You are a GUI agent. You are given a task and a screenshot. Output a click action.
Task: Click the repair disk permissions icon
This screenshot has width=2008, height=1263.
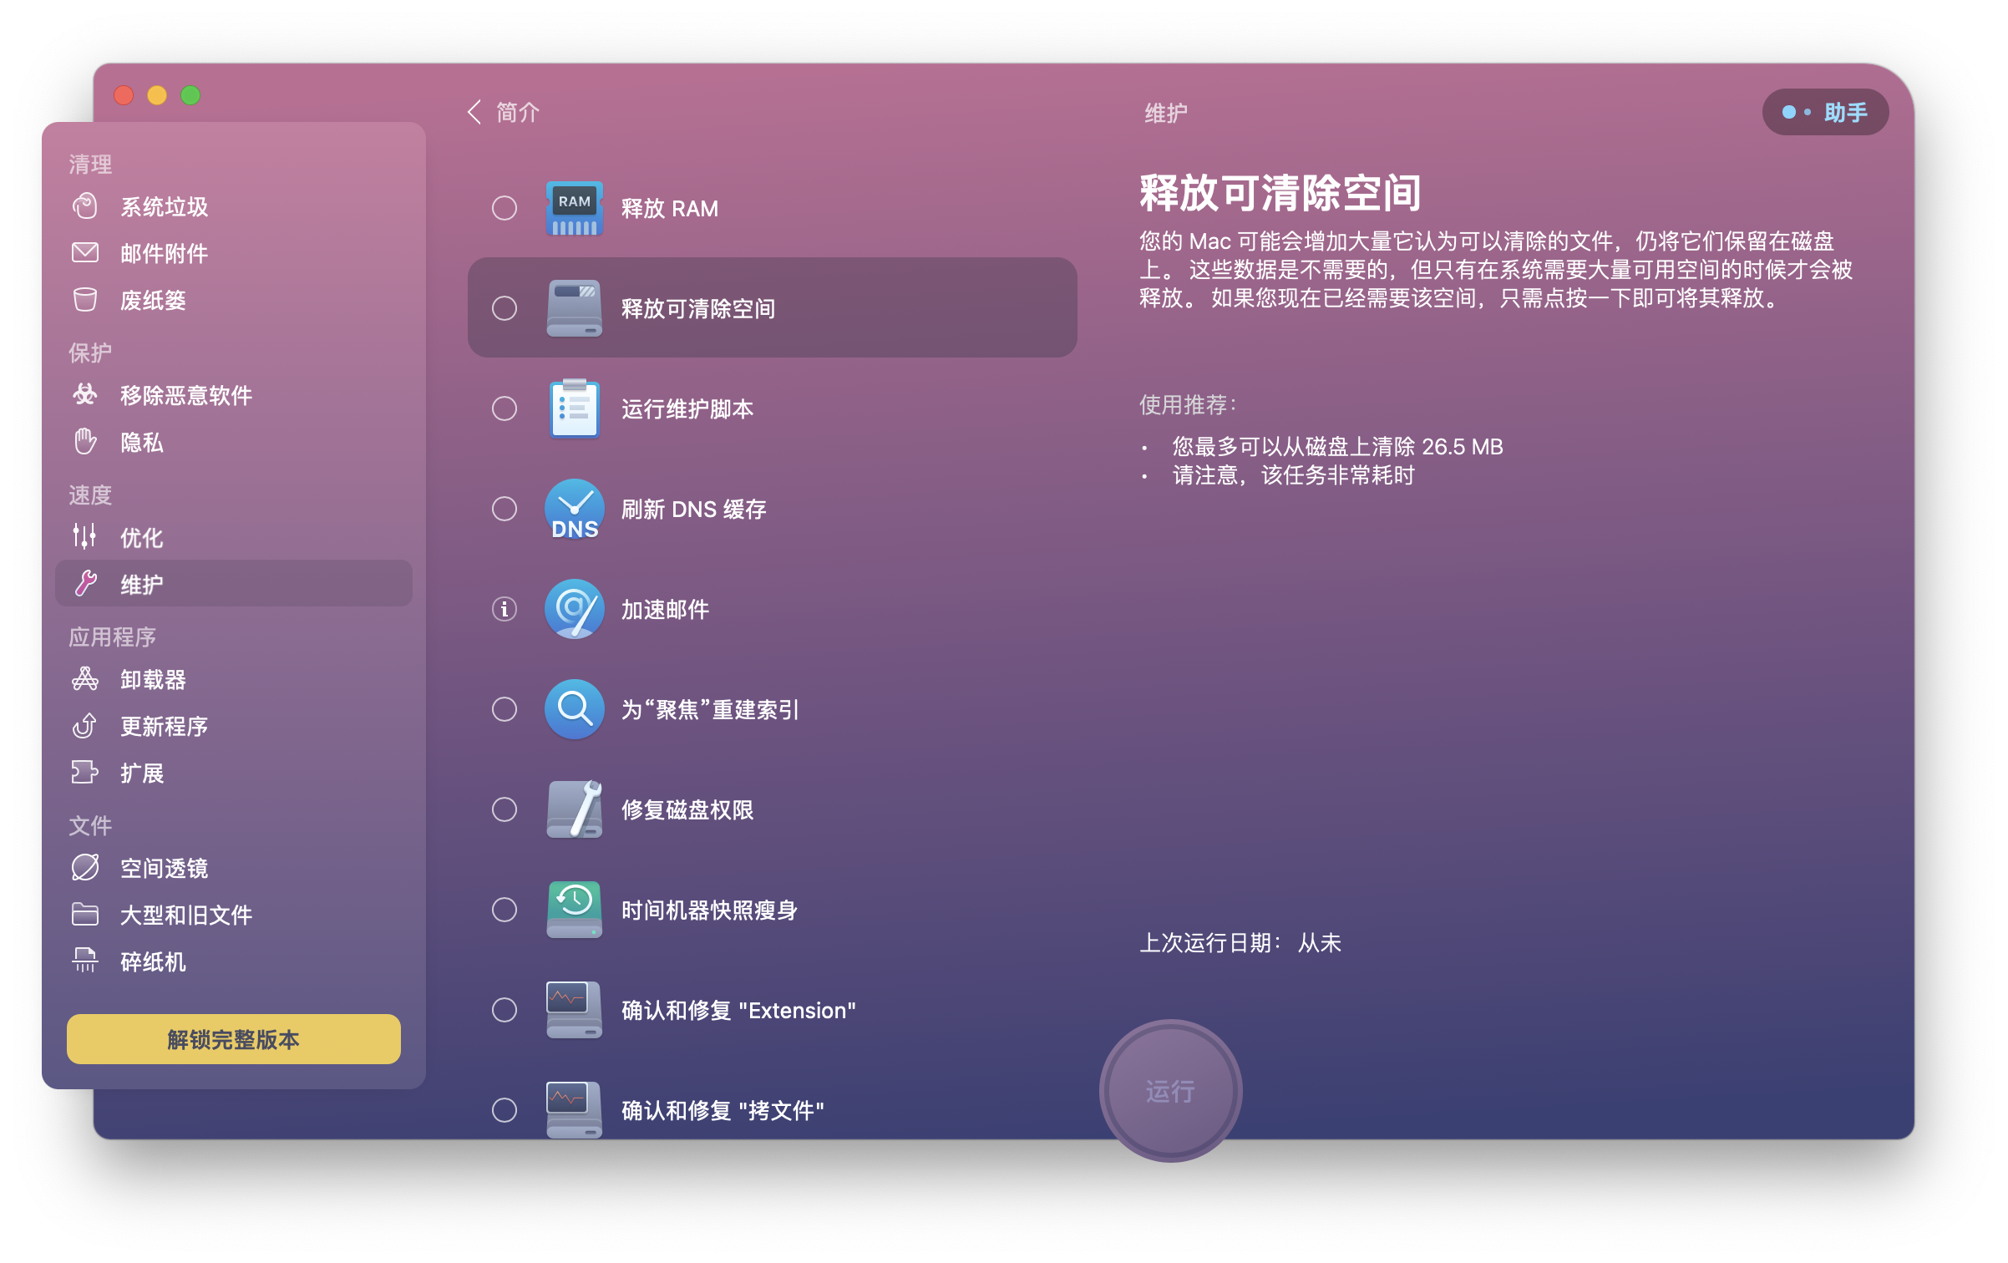[574, 809]
